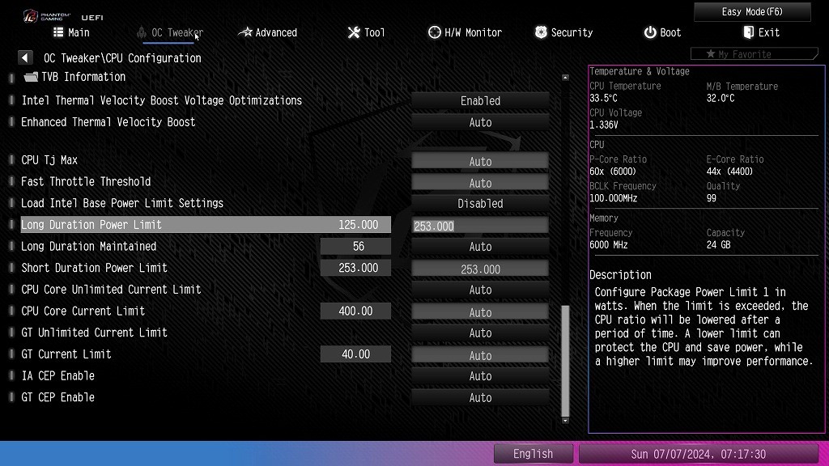Image resolution: width=829 pixels, height=466 pixels.
Task: Select the Long Duration Maintained label
Action: click(x=88, y=246)
